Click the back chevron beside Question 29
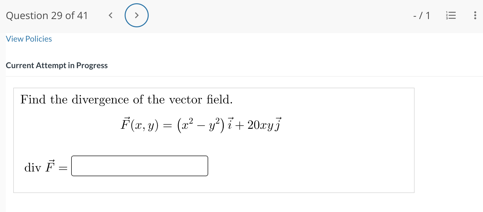The height and width of the screenshot is (212, 483). (x=110, y=15)
